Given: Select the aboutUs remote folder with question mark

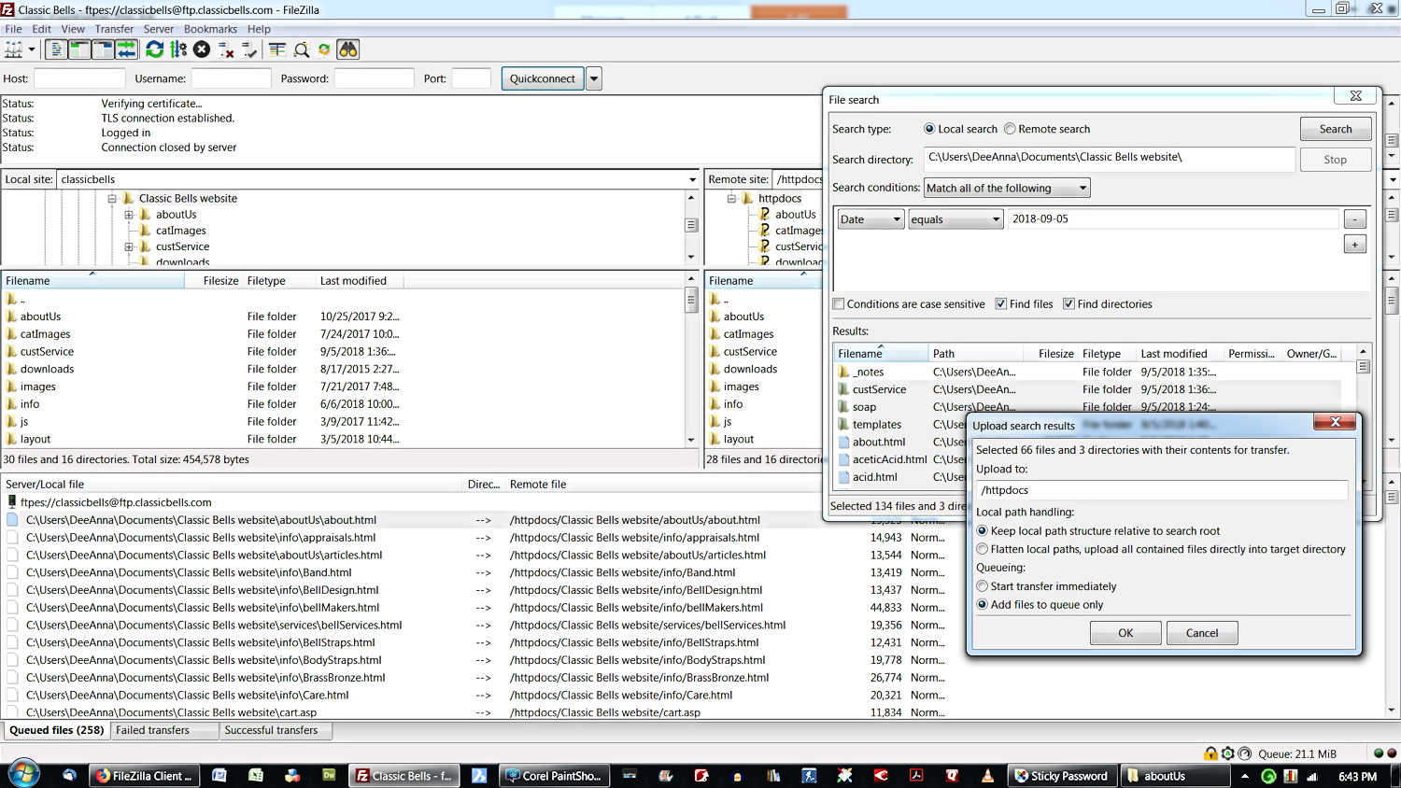Looking at the screenshot, I should click(x=795, y=214).
